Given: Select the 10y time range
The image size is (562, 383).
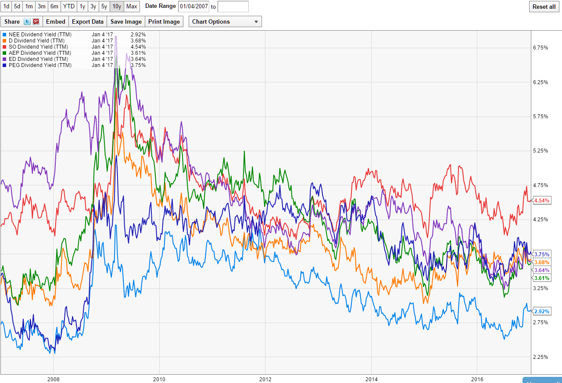Looking at the screenshot, I should tap(117, 7).
